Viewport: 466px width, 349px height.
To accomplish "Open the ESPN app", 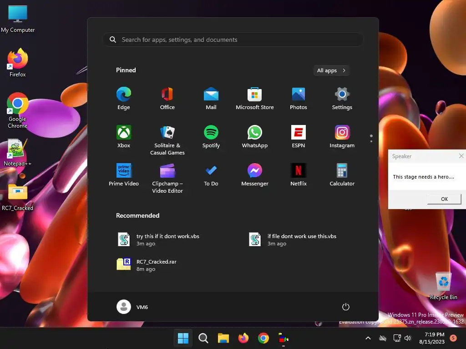I will tap(299, 136).
